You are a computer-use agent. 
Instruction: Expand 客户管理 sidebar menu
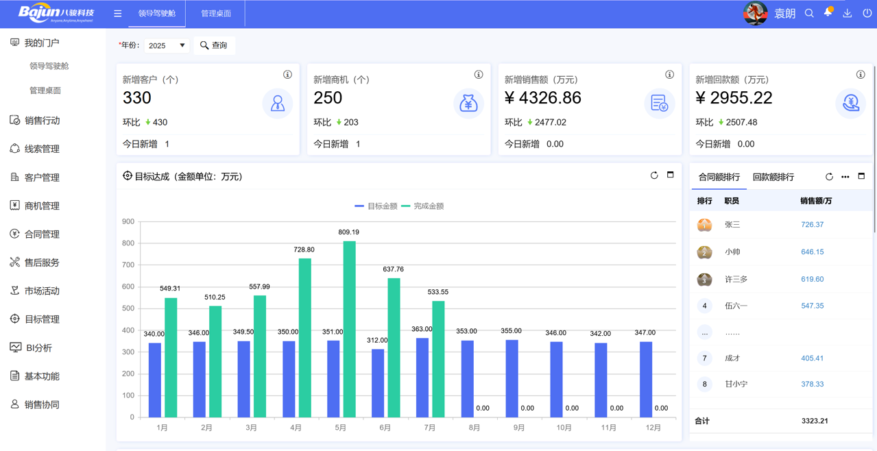click(x=42, y=178)
